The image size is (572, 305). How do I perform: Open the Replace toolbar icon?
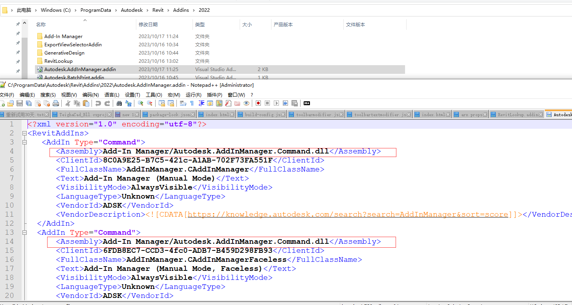click(128, 103)
